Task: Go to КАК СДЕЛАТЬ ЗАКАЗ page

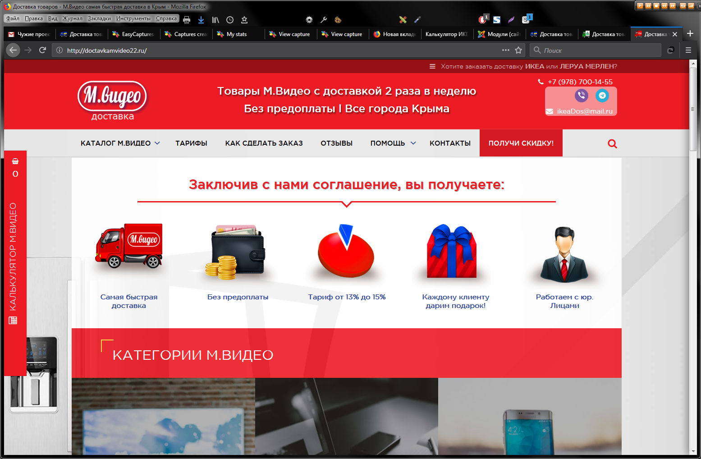Action: click(x=264, y=143)
